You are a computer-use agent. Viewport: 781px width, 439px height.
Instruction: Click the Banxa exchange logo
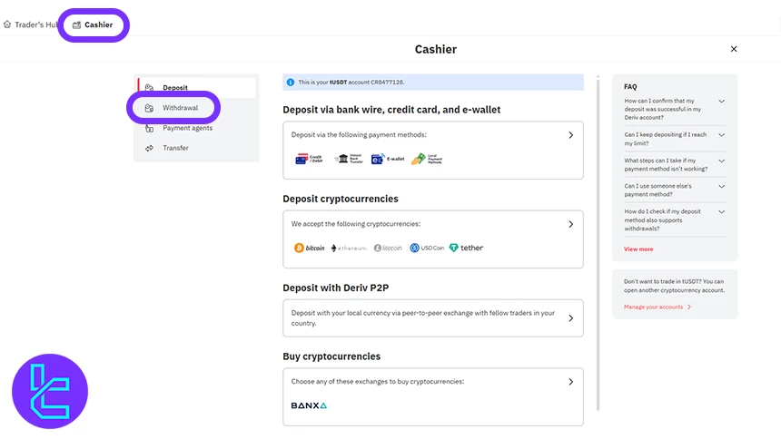(309, 405)
